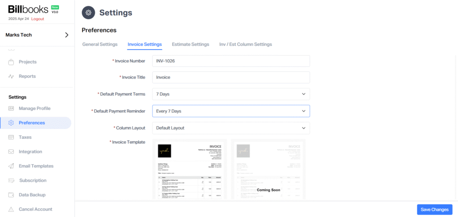The width and height of the screenshot is (458, 217).
Task: Click the Preferences sidebar label
Action: tap(32, 123)
